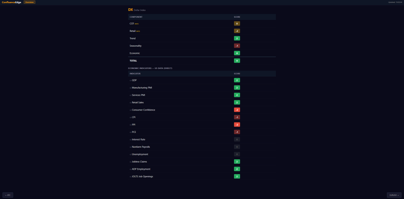Click the INDICATOR column header
Image resolution: width=404 pixels, height=199 pixels.
tap(135, 73)
